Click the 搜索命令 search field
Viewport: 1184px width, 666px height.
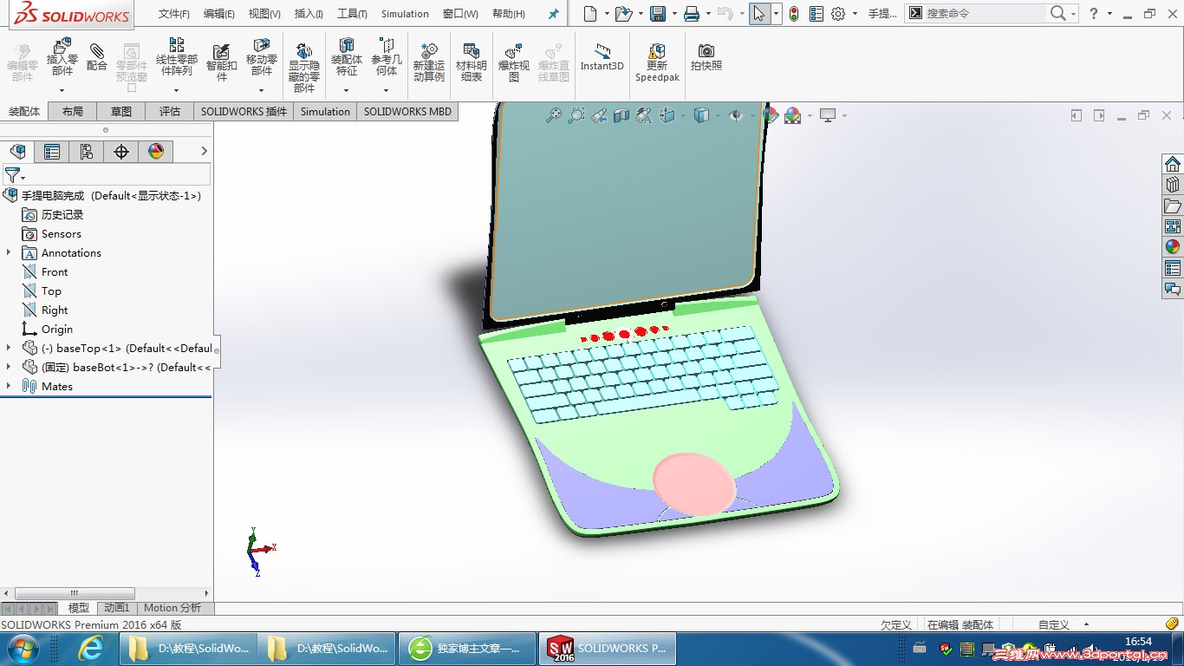coord(986,13)
